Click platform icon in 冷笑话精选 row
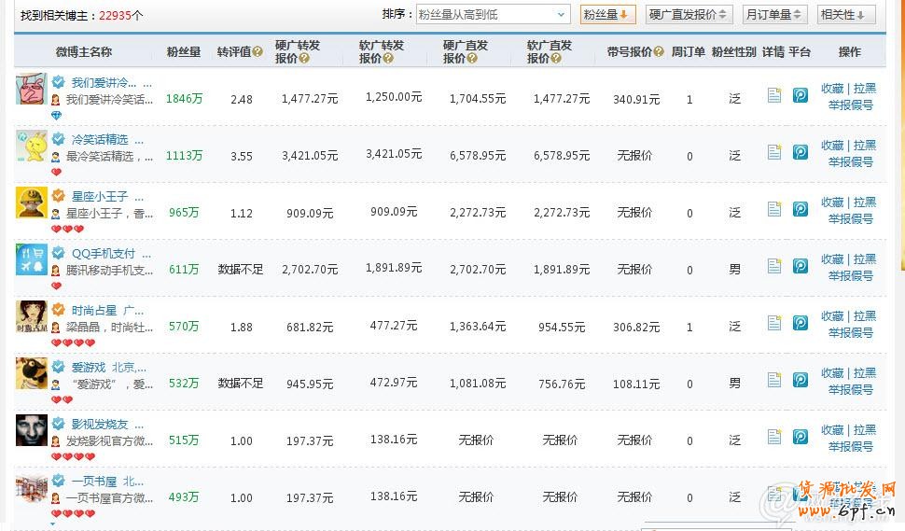 801,152
